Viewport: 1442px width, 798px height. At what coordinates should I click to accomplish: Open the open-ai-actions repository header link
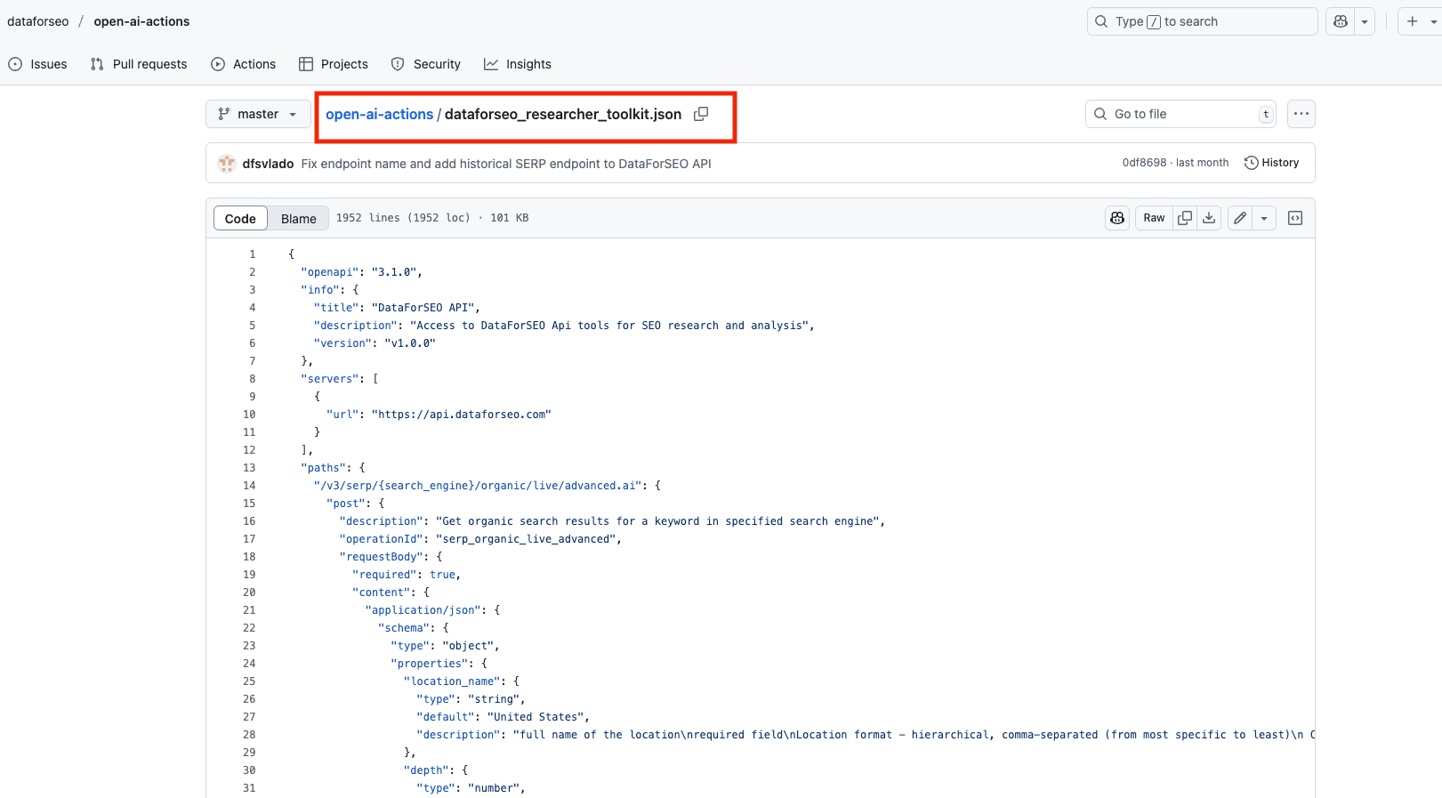tap(141, 21)
